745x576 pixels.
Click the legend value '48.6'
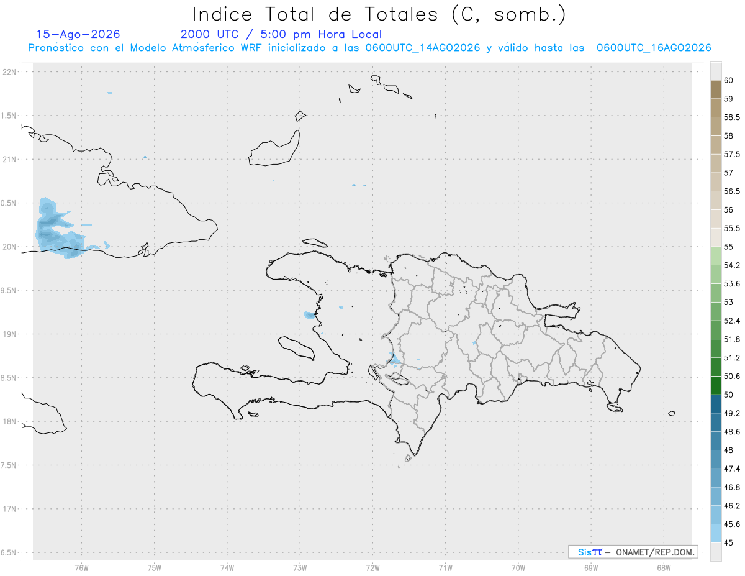pos(732,432)
